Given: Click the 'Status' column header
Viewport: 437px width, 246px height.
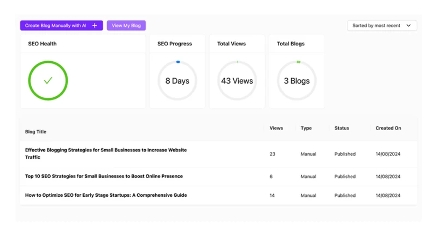Looking at the screenshot, I should tap(342, 128).
